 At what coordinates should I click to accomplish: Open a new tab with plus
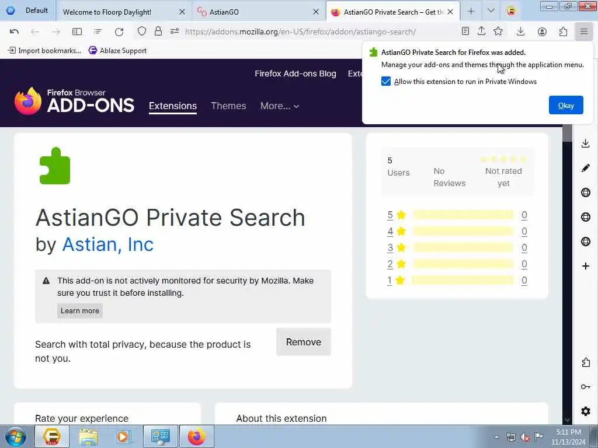(471, 12)
